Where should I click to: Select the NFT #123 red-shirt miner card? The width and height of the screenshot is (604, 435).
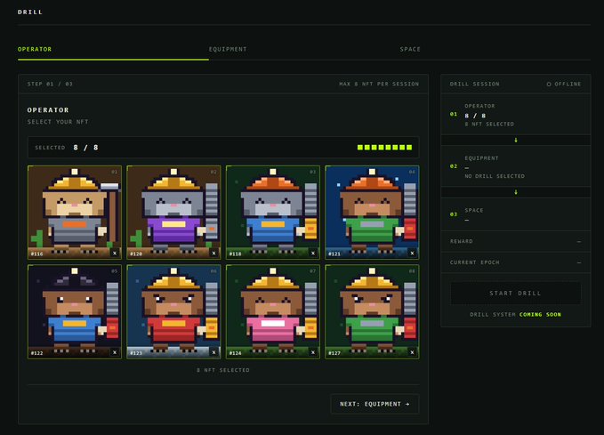tap(173, 311)
